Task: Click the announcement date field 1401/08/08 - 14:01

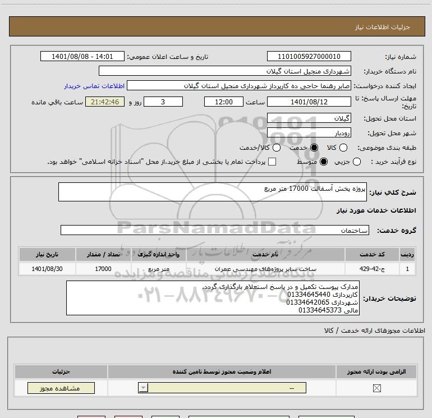Action: [82, 57]
